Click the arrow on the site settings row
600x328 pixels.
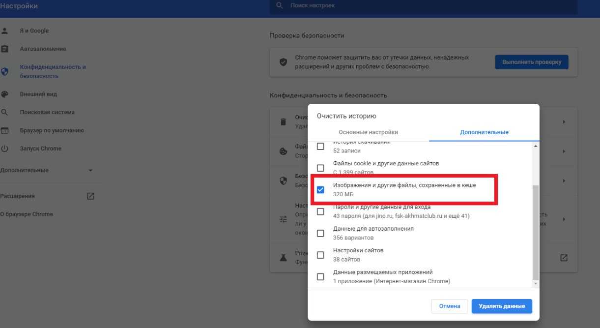pyautogui.click(x=564, y=219)
